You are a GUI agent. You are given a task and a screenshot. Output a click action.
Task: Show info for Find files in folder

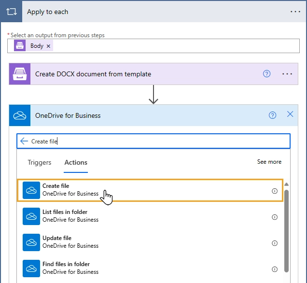[x=275, y=269]
